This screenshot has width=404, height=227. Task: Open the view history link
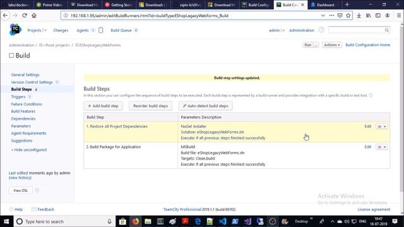pyautogui.click(x=20, y=178)
